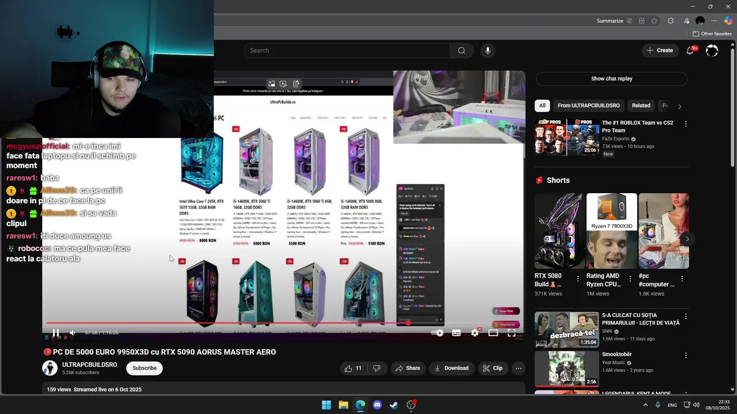Open options for #pc #computer short
This screenshot has width=737, height=414.
point(682,279)
